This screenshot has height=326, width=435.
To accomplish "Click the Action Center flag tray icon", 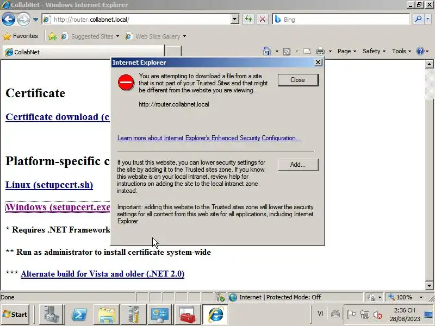I will (351, 315).
